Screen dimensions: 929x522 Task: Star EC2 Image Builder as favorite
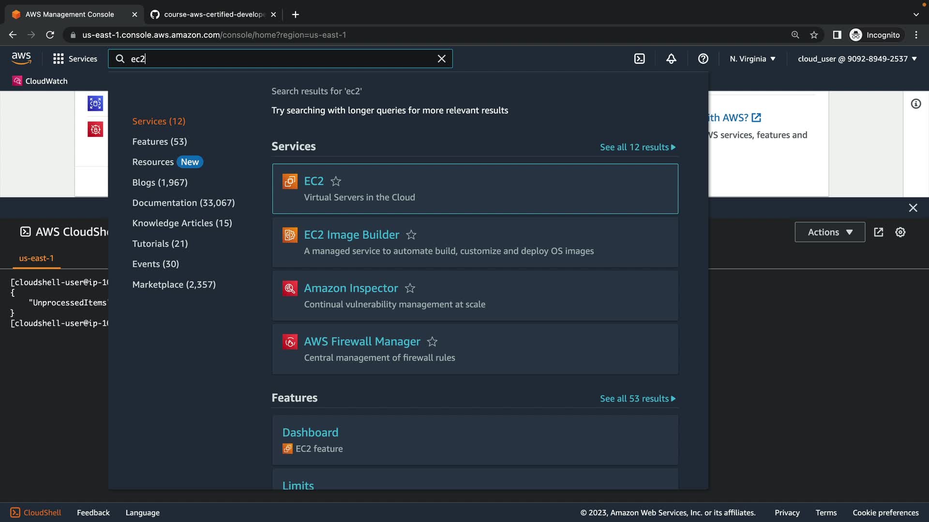(411, 235)
